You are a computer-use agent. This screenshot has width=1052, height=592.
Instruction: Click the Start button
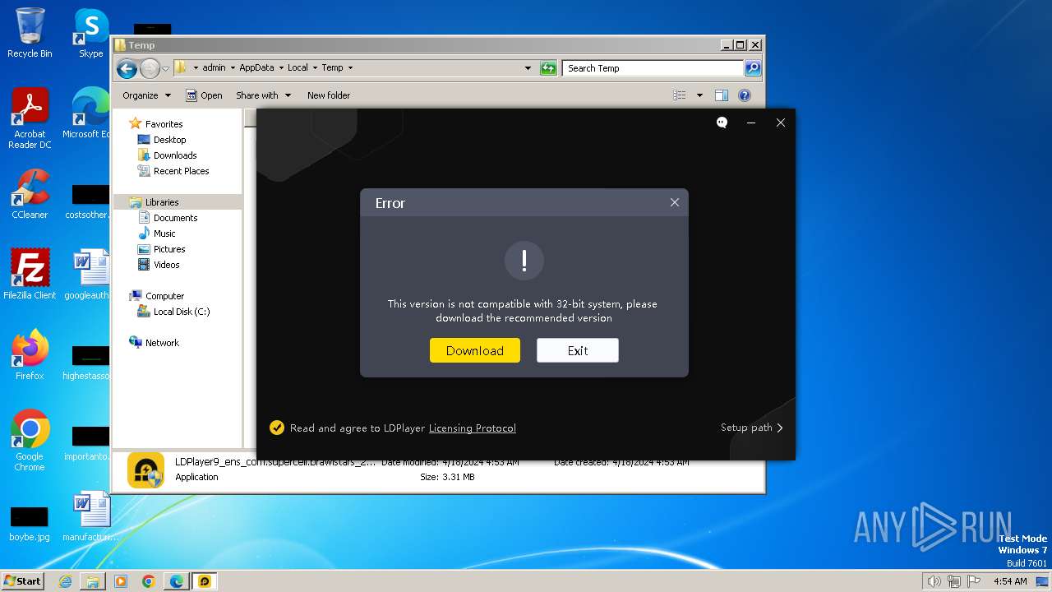(x=22, y=580)
